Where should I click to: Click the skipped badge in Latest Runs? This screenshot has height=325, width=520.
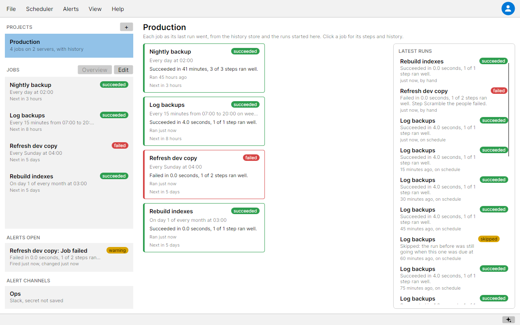[x=489, y=239]
